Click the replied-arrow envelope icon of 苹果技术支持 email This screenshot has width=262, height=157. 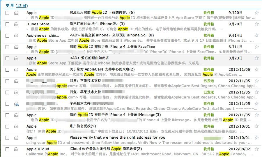(16, 104)
